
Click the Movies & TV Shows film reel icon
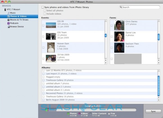click(x=8, y=20)
